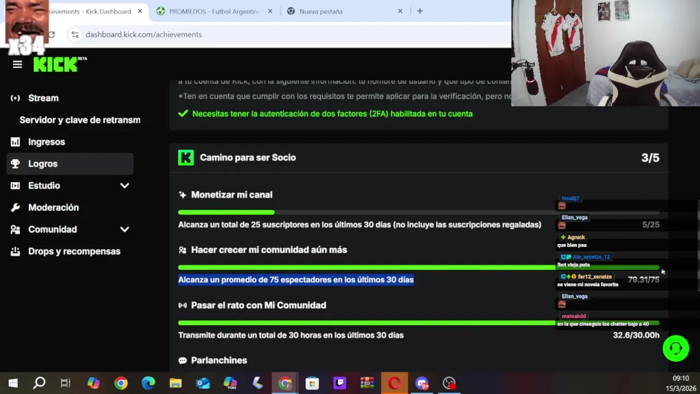Click the Kick icon beside Camino para ser Socio

186,158
